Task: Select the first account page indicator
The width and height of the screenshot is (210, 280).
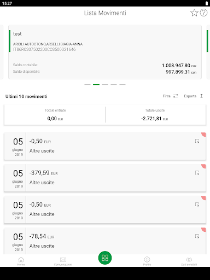Action: [87, 85]
